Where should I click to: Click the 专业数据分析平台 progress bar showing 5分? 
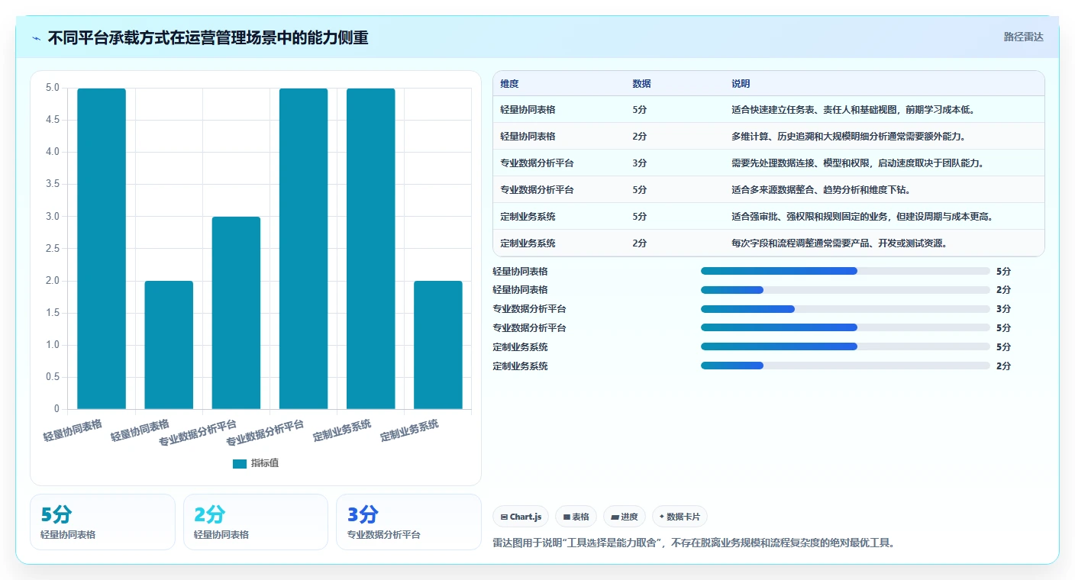pos(845,328)
